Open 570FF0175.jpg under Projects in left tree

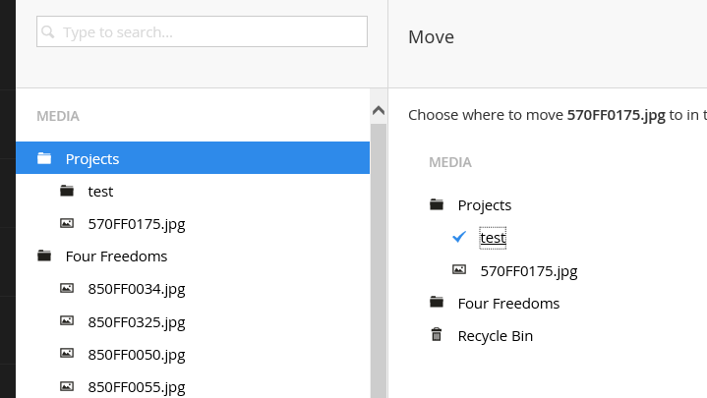[137, 223]
